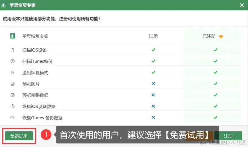Click the 恢复iOS设备数据 feature label
Screen dimensions: 248x147
click(x=39, y=107)
